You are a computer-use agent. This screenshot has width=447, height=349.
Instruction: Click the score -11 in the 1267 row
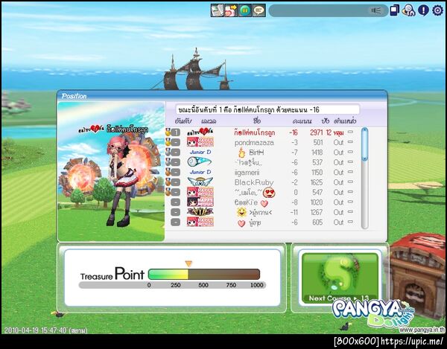click(294, 212)
